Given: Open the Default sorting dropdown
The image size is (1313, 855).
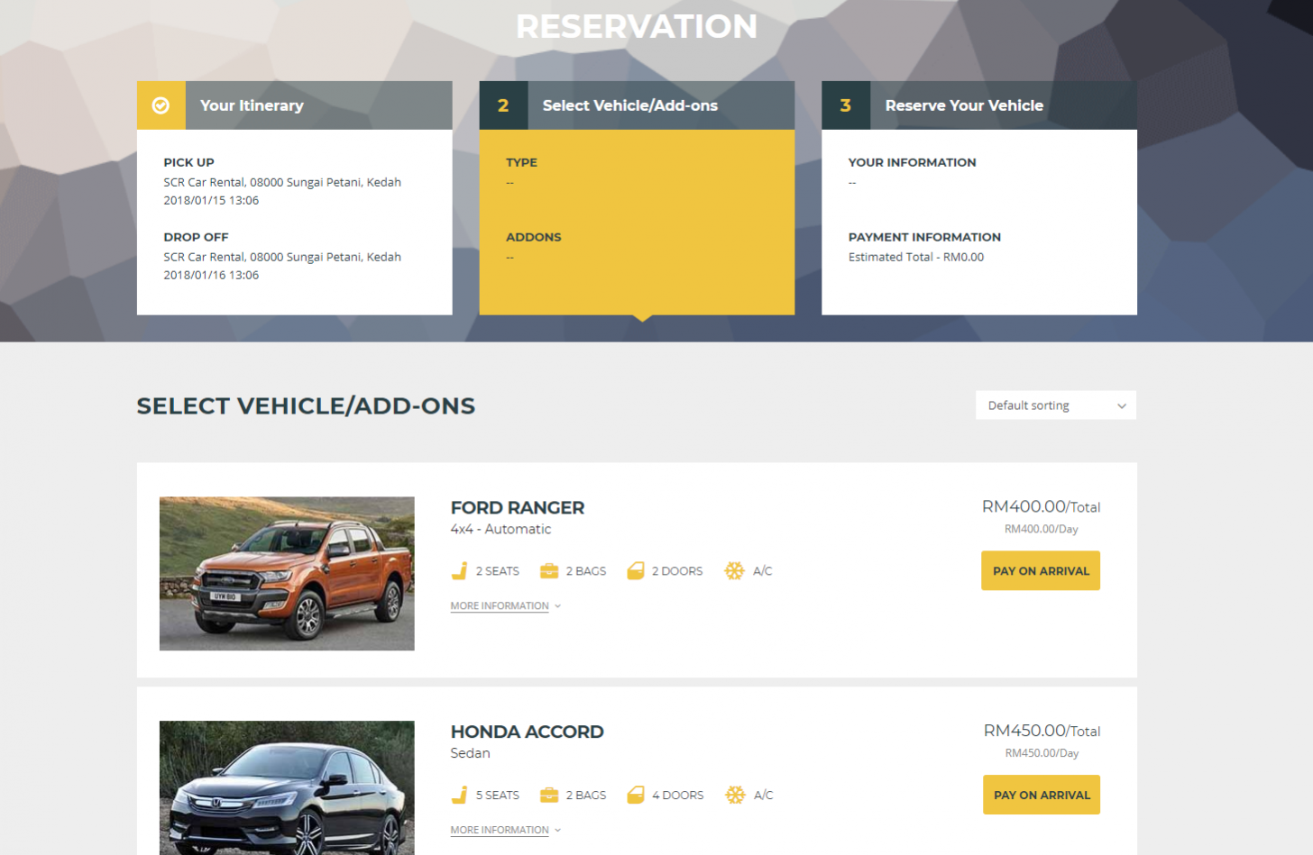Looking at the screenshot, I should pos(1054,405).
